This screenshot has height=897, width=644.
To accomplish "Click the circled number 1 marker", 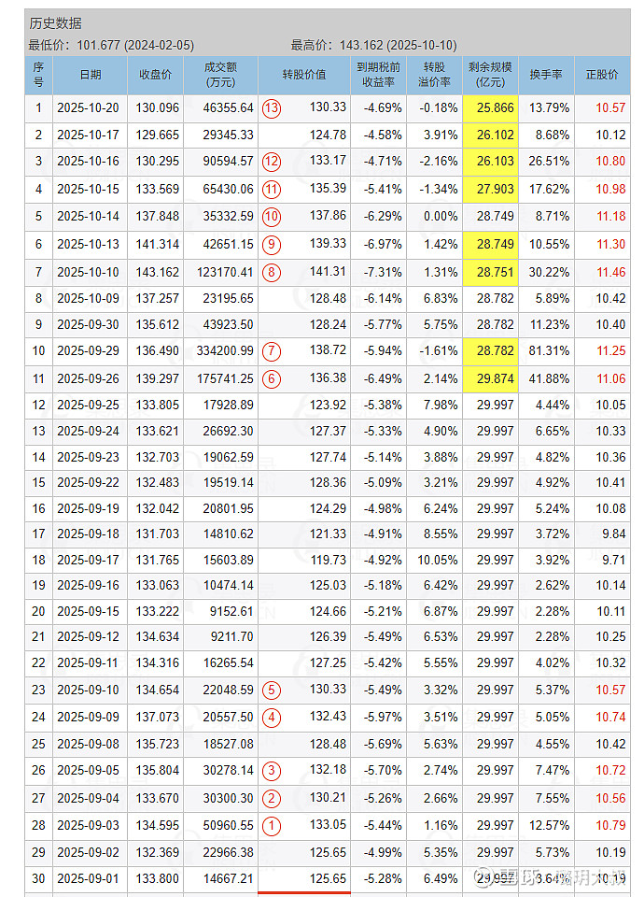I will pyautogui.click(x=272, y=825).
